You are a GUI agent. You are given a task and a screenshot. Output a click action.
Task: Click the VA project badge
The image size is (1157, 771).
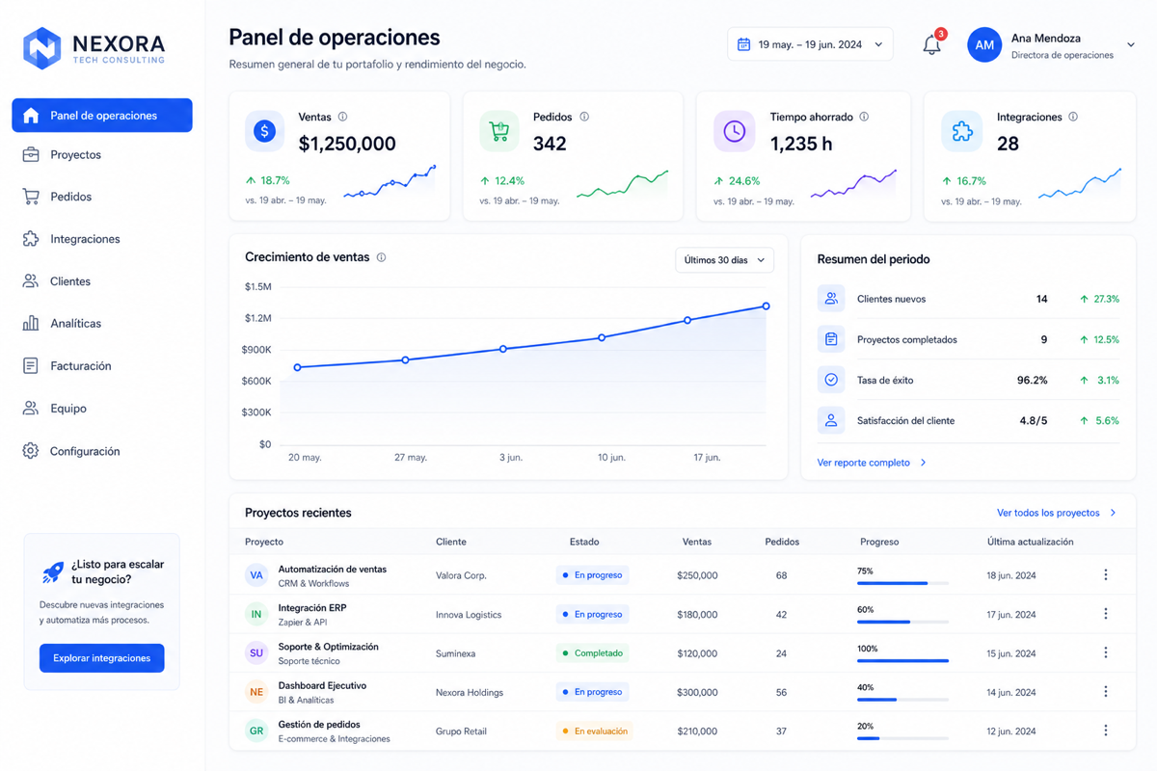point(256,575)
